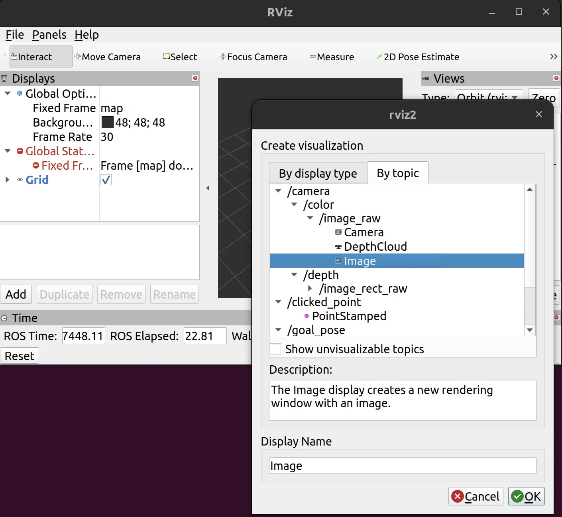Click the Focus Camera tool icon

point(223,57)
